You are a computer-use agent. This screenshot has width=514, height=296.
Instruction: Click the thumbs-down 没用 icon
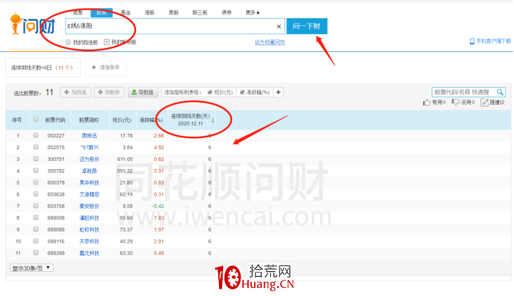coord(455,102)
